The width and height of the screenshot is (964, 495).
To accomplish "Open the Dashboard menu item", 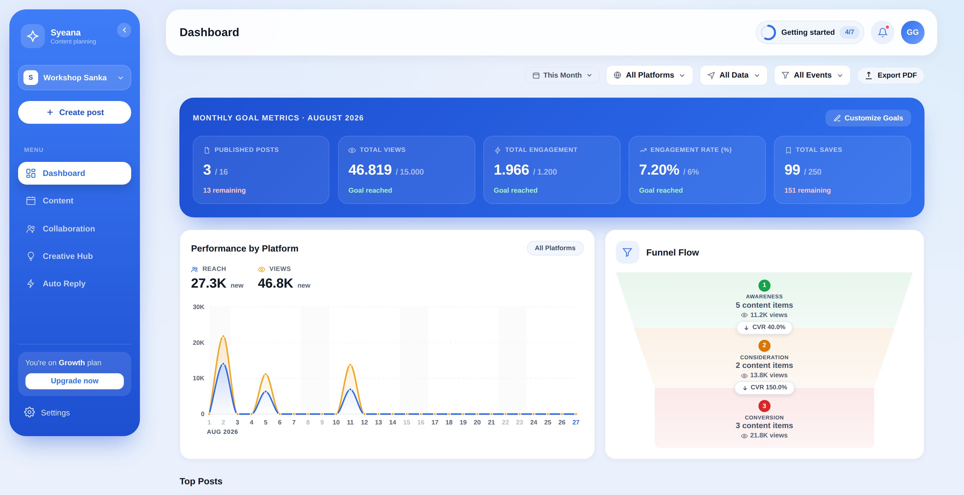I will [x=74, y=173].
